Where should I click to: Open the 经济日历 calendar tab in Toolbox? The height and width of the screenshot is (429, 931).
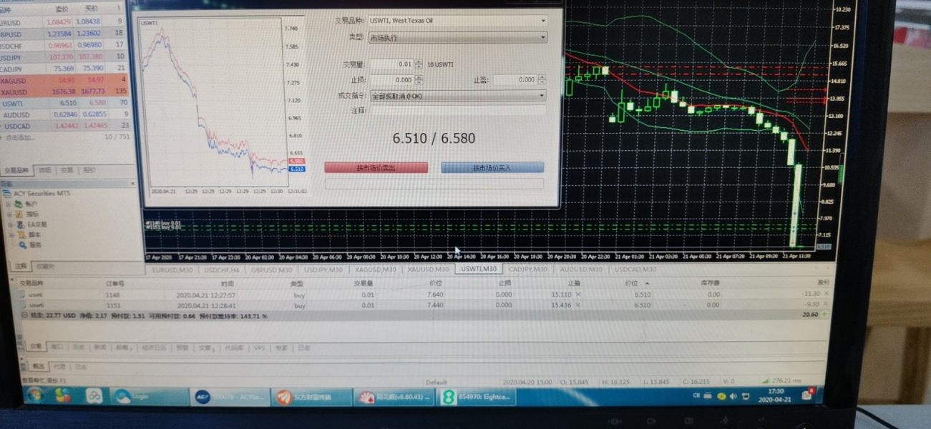click(x=153, y=347)
